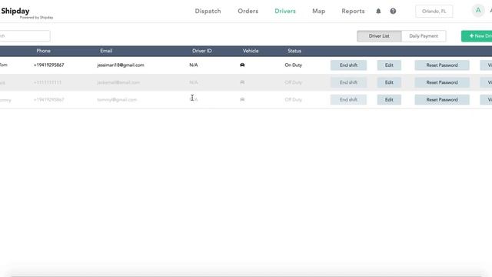
Task: Open the help question mark icon
Action: (x=393, y=11)
